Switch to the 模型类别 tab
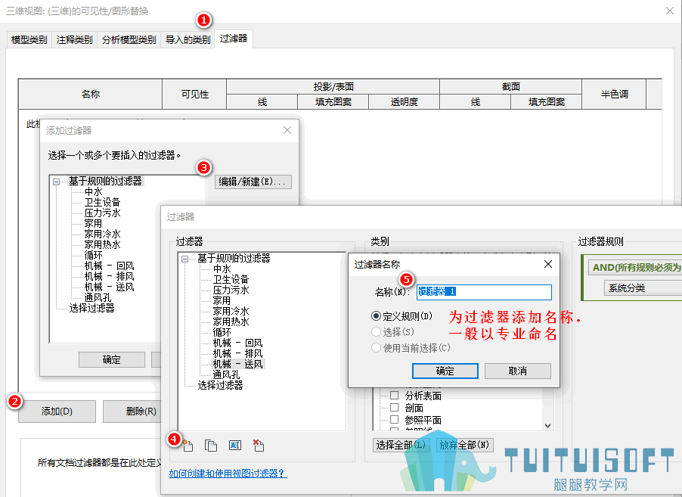This screenshot has width=682, height=497. point(29,39)
